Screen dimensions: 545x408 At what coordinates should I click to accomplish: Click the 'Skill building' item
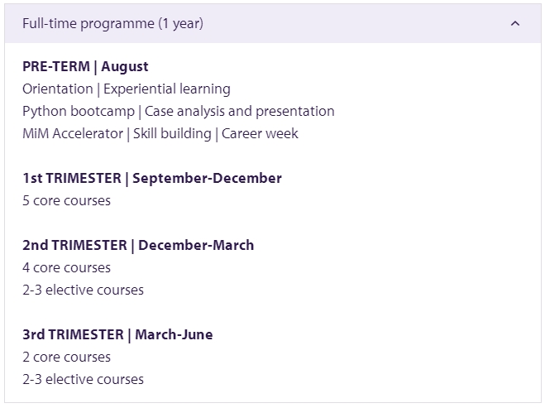(x=172, y=134)
